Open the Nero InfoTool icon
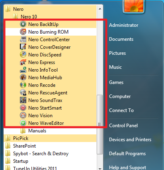Viewport: 164px width, 170px height. [x=23, y=70]
